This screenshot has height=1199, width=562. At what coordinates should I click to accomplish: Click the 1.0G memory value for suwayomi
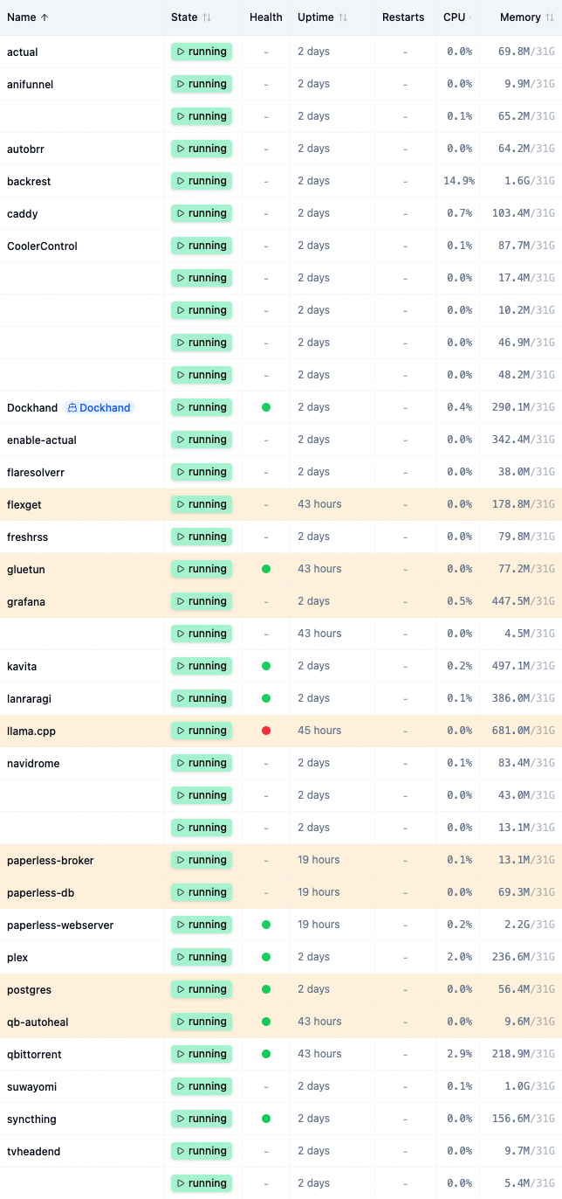tap(518, 1086)
